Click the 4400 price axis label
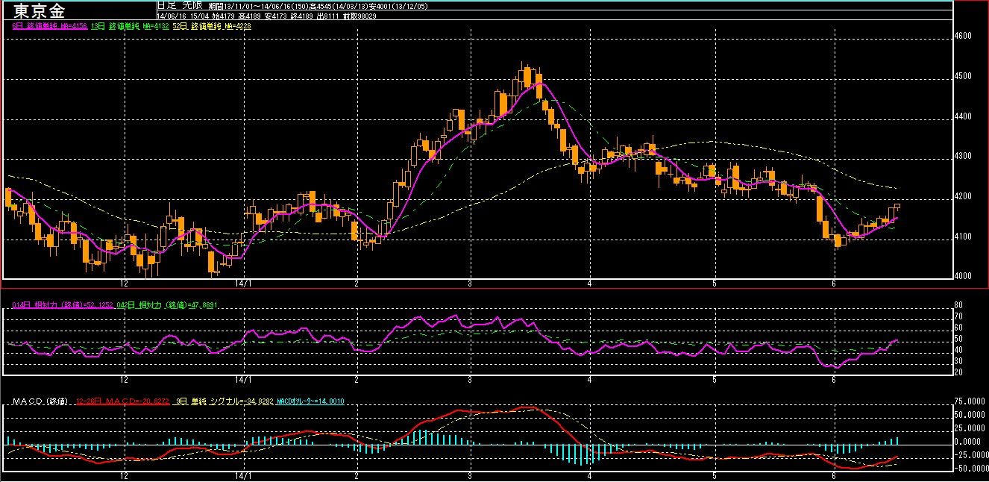Screen dimensions: 989x482 tap(964, 116)
